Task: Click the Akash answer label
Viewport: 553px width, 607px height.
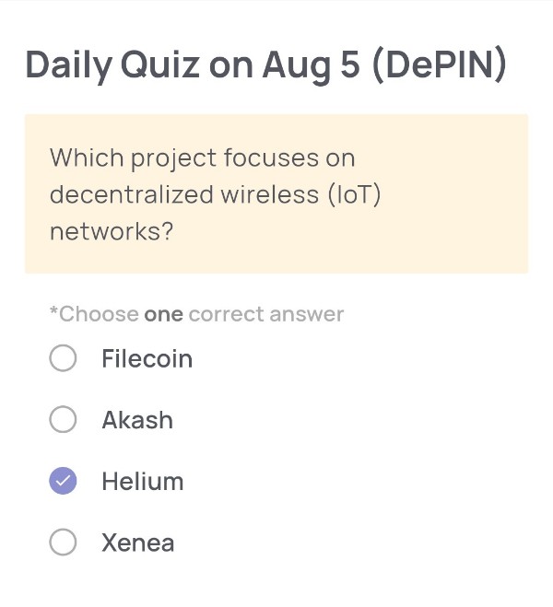Action: pos(137,420)
